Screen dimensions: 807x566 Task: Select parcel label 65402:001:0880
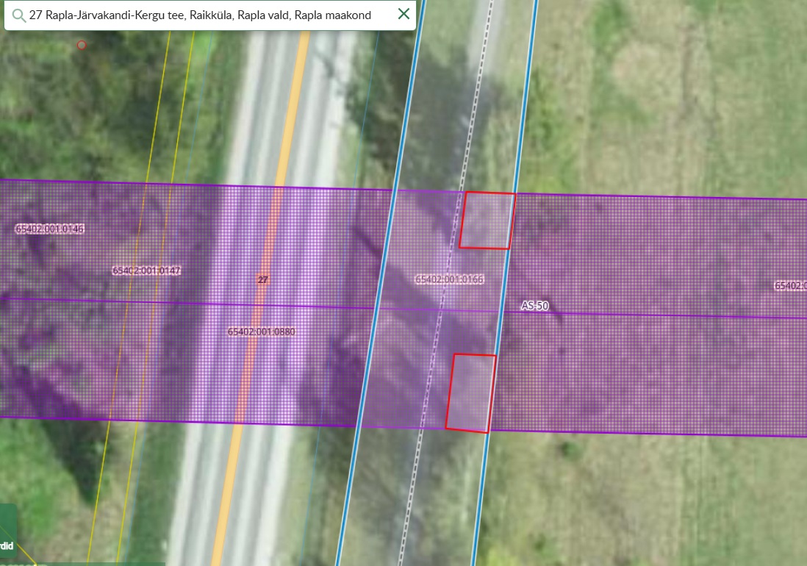(261, 332)
